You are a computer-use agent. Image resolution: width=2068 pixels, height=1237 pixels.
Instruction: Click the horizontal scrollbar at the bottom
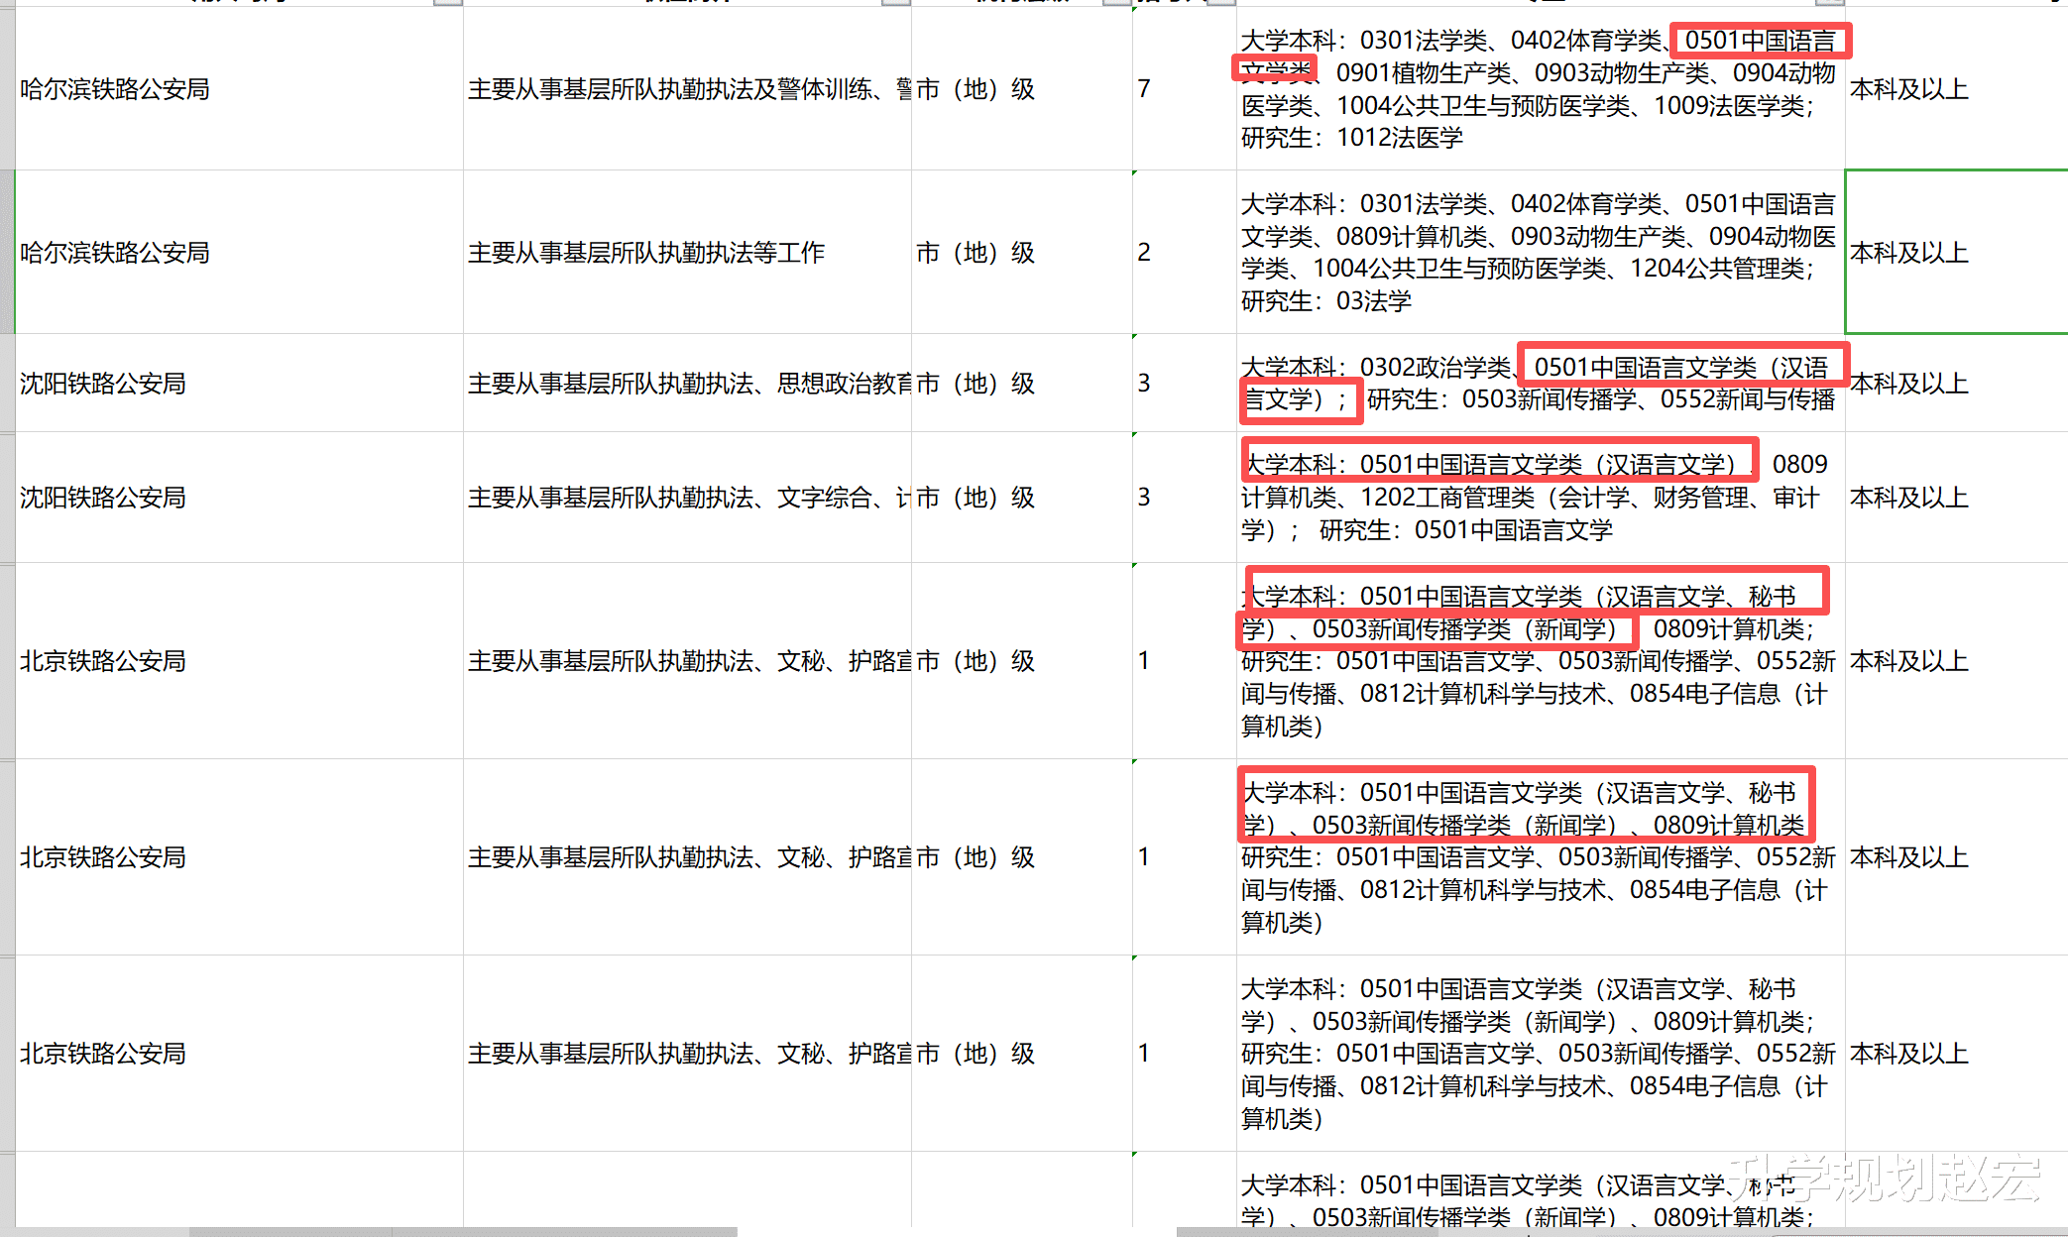coord(466,1231)
